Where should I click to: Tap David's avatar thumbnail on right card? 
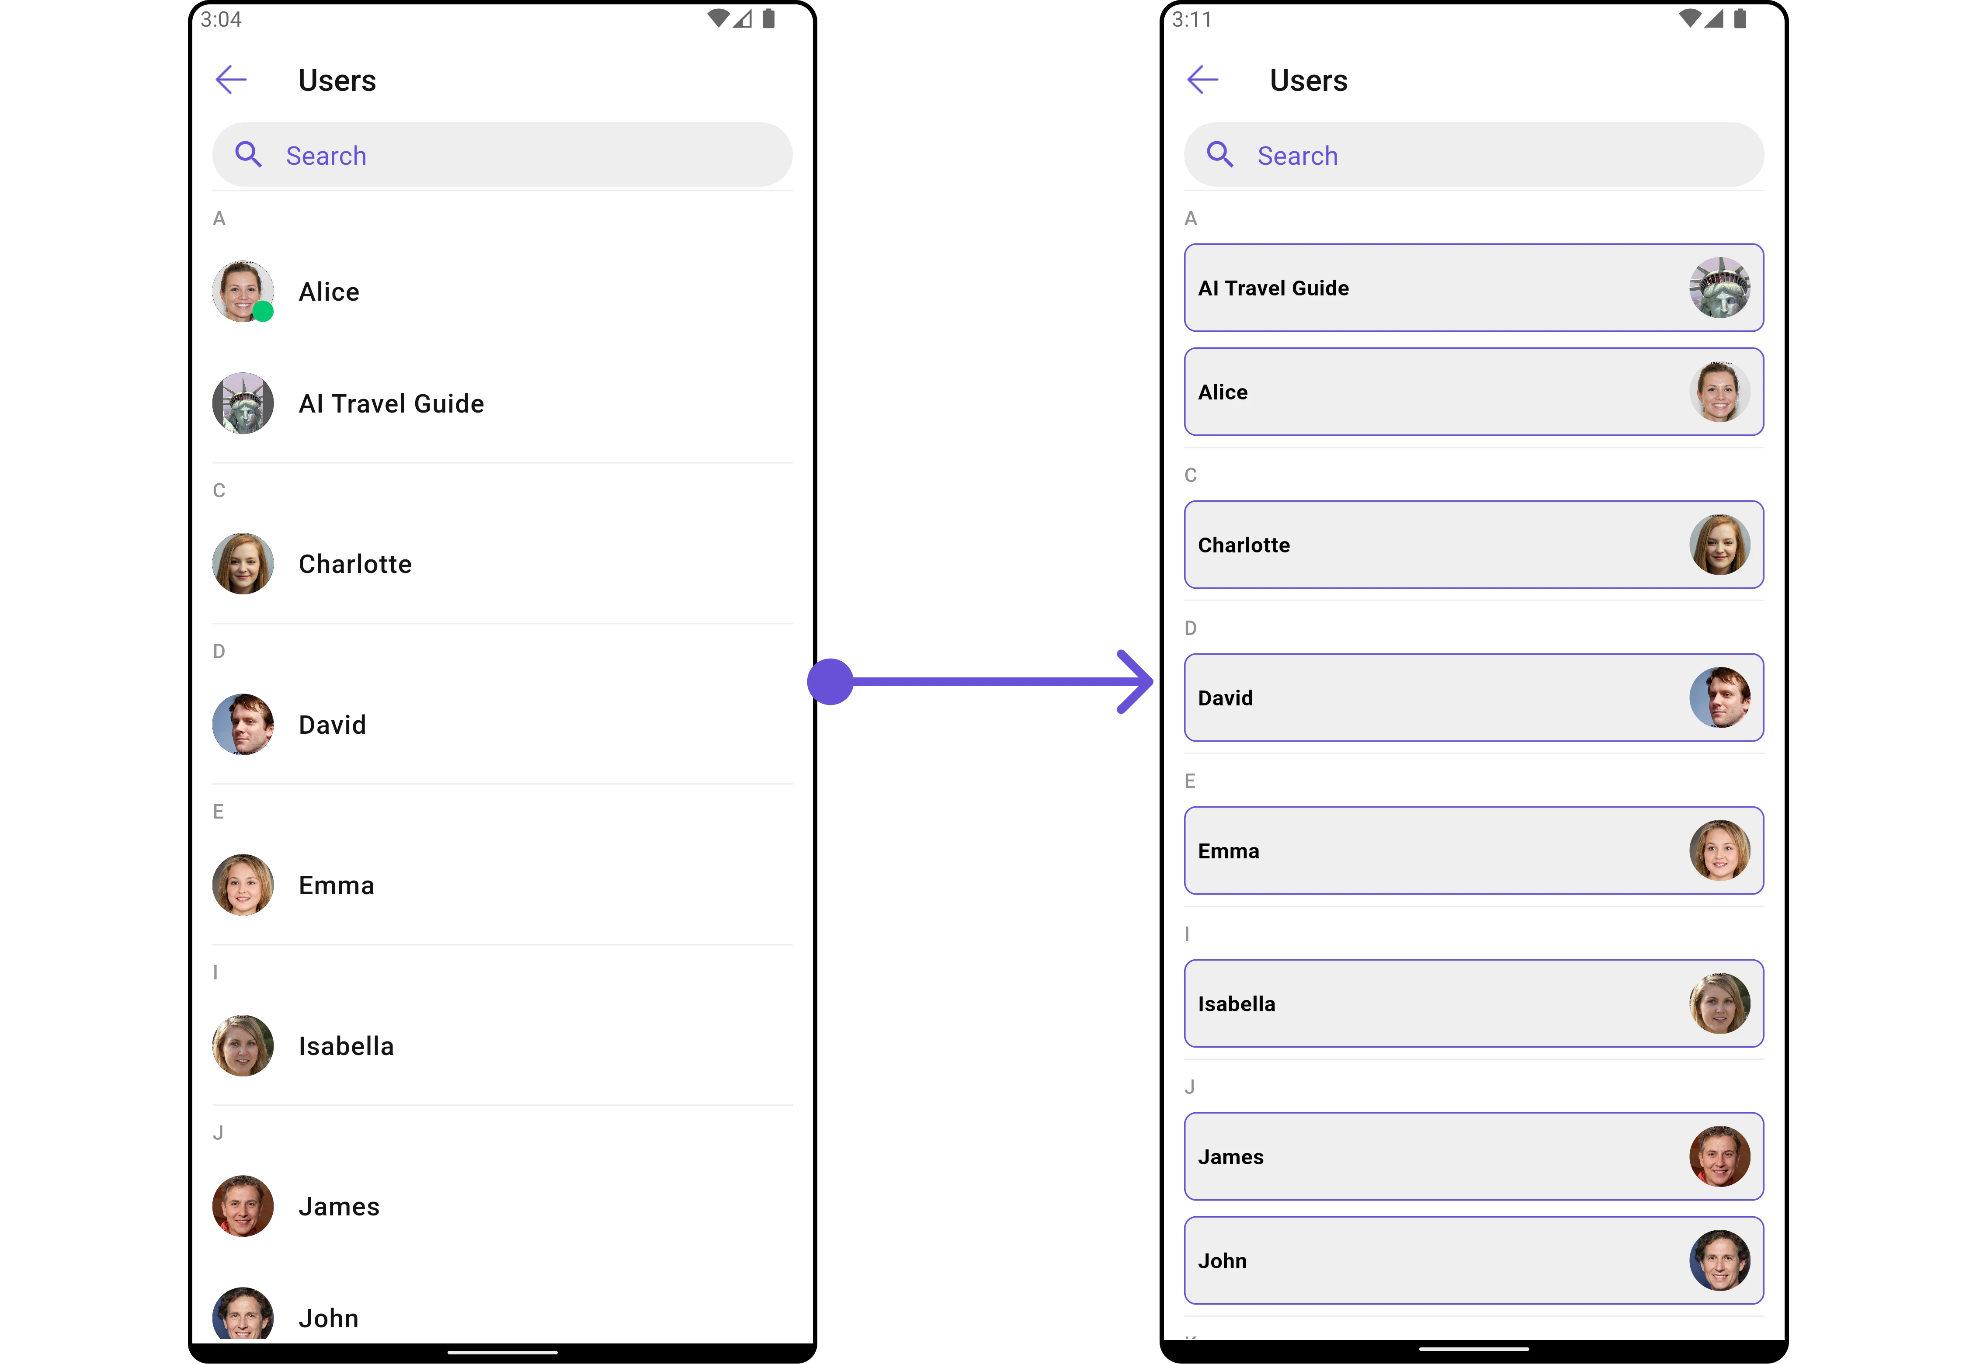click(x=1719, y=698)
